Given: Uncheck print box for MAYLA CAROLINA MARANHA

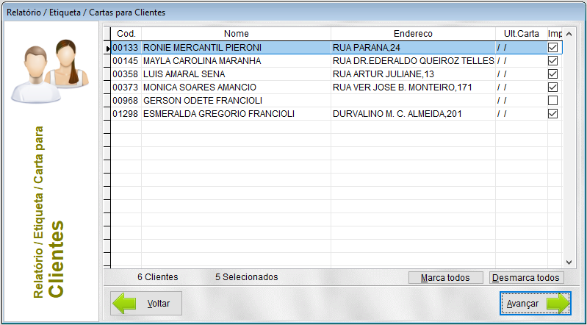Looking at the screenshot, I should [x=552, y=61].
